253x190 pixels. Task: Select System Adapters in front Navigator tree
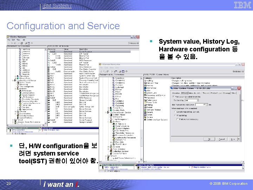pyautogui.click(x=122, y=128)
